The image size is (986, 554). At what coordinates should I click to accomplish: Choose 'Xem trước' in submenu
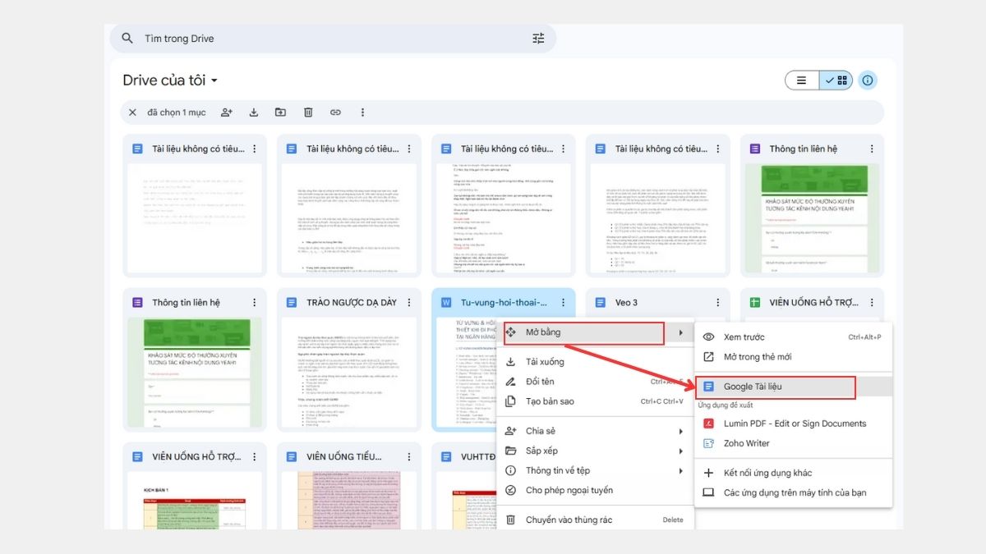tap(793, 337)
